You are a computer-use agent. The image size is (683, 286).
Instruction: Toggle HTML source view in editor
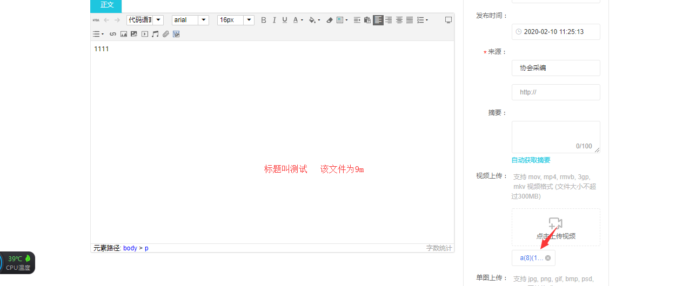coord(96,20)
